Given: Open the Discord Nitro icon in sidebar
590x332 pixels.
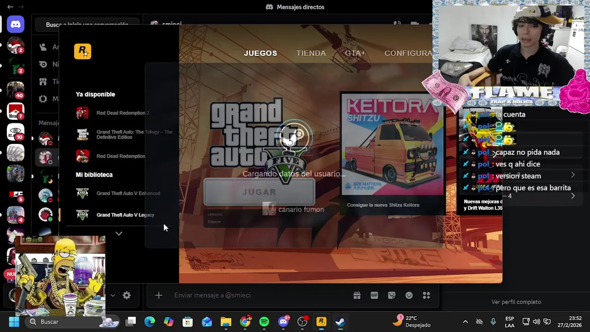Looking at the screenshot, I should [x=43, y=64].
